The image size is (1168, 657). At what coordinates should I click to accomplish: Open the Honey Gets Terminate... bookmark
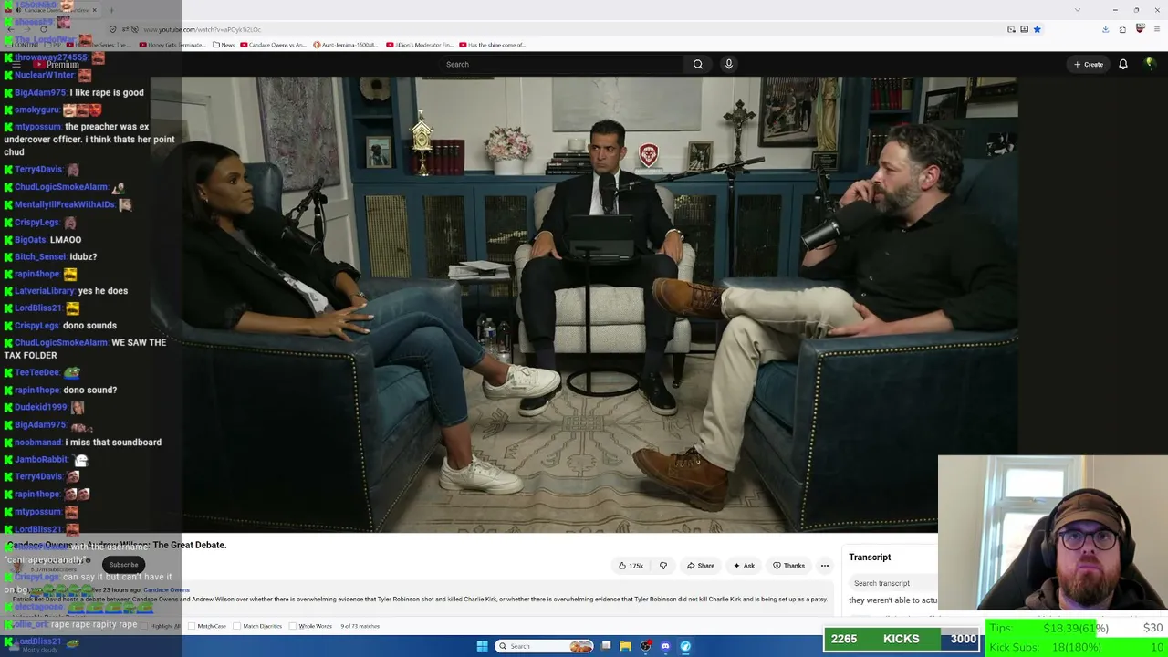click(173, 45)
